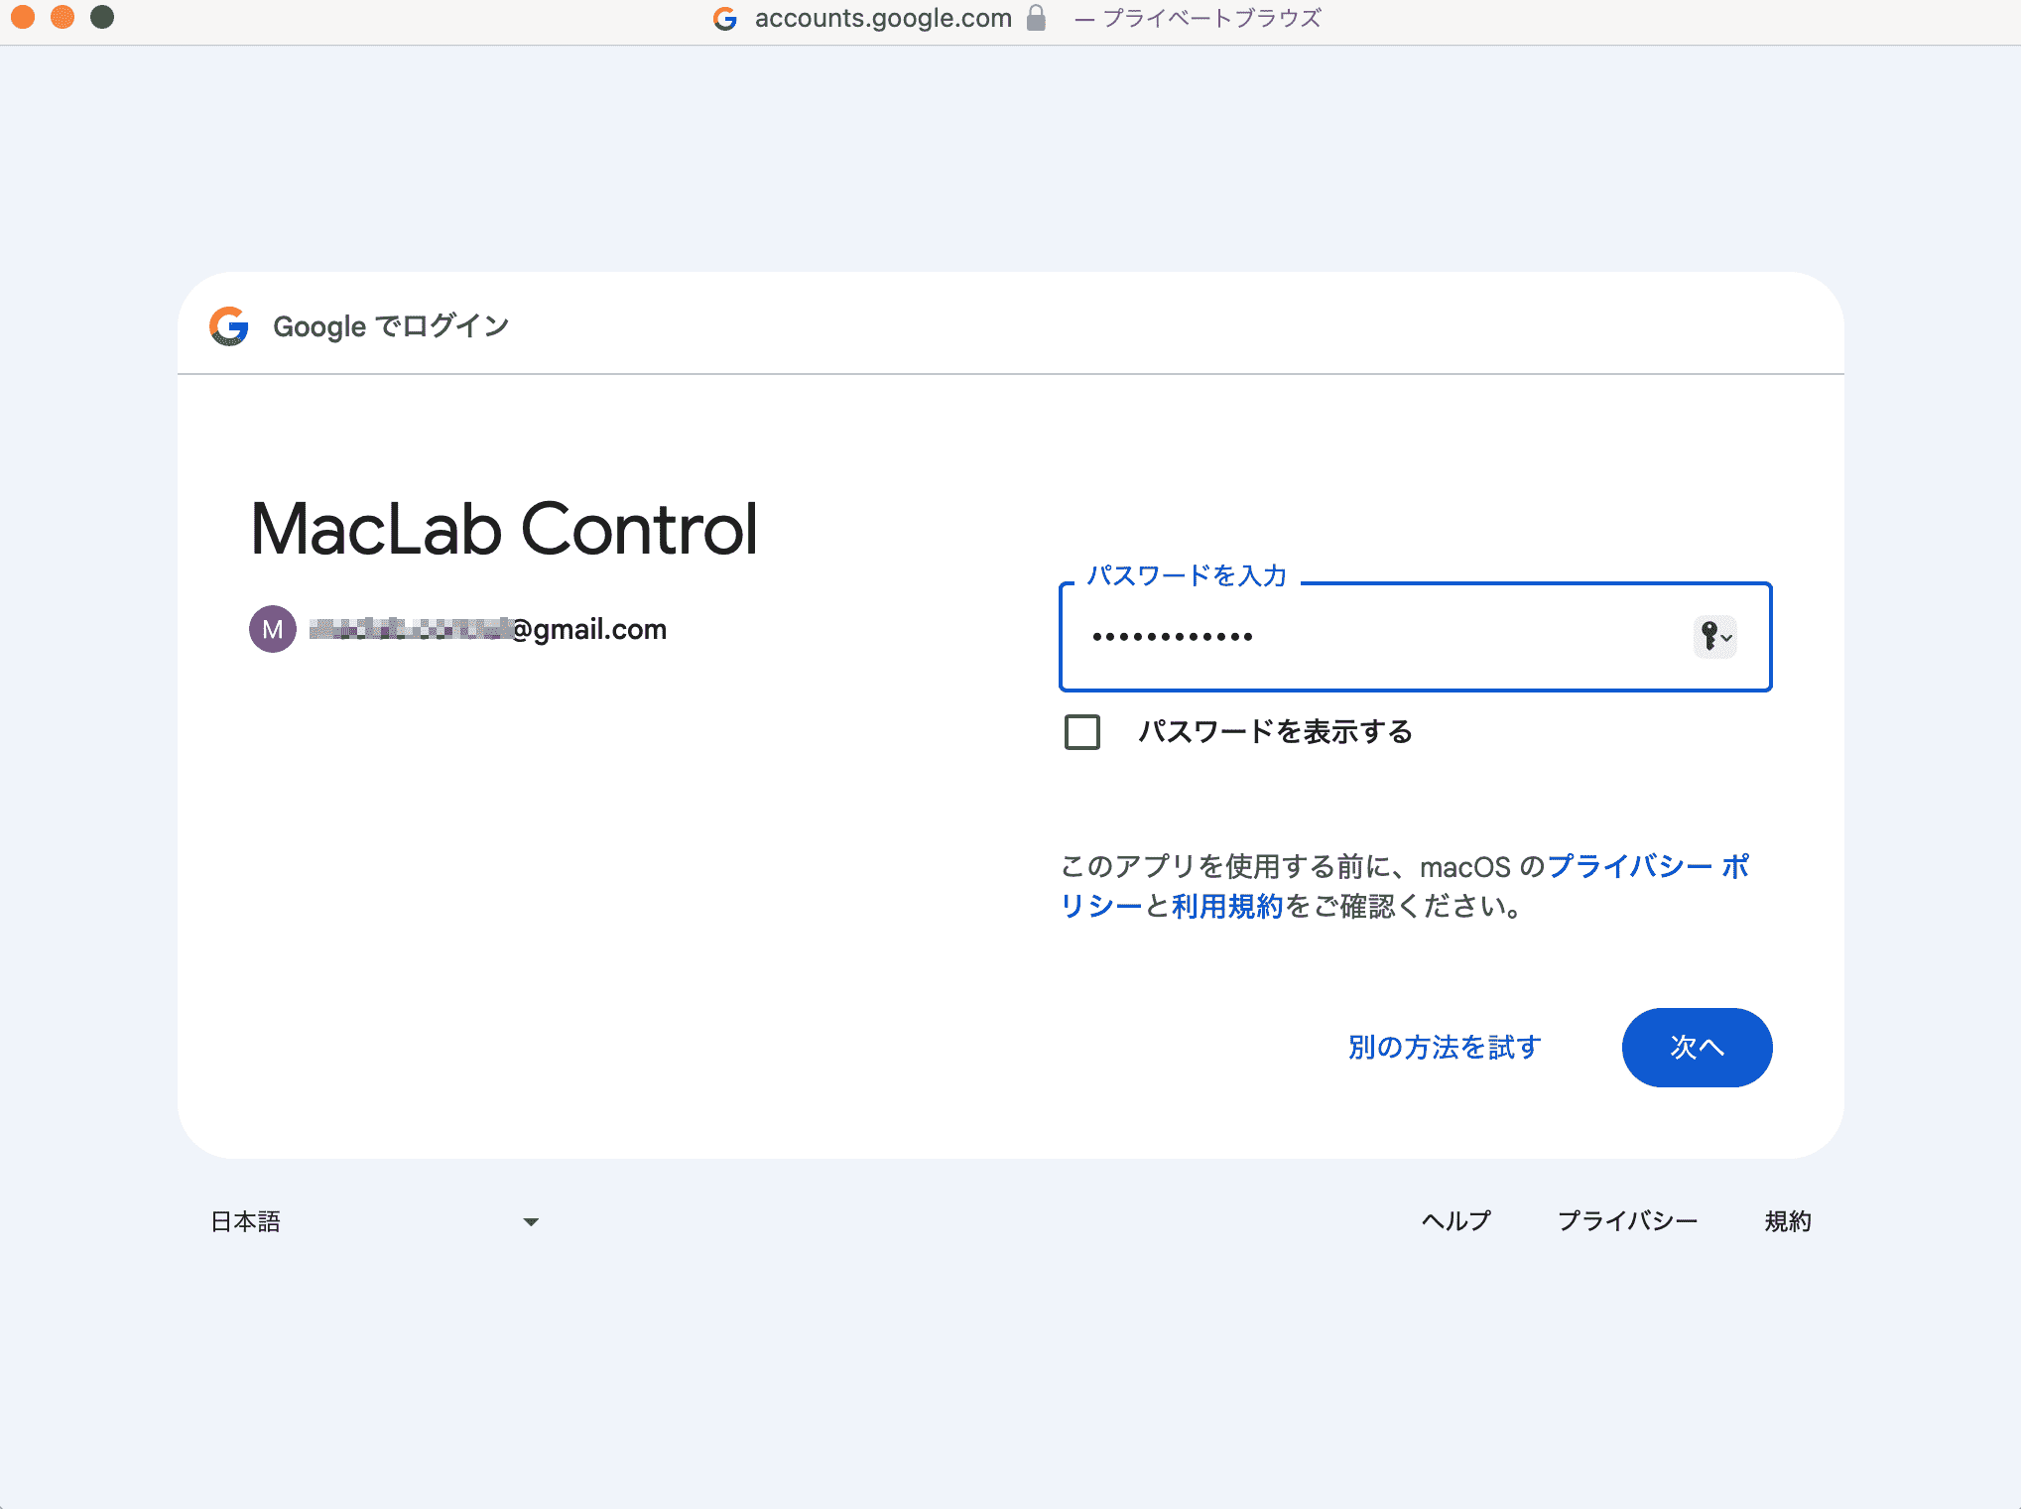
Task: Click the accounts.google.com address text
Action: point(883,18)
